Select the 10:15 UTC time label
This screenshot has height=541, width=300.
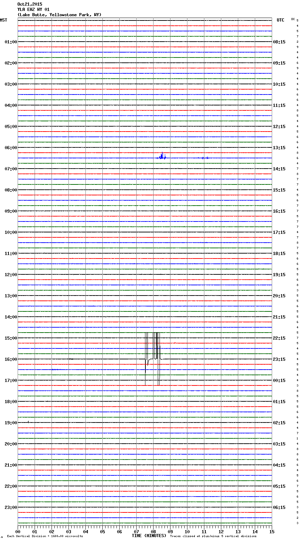[279, 84]
